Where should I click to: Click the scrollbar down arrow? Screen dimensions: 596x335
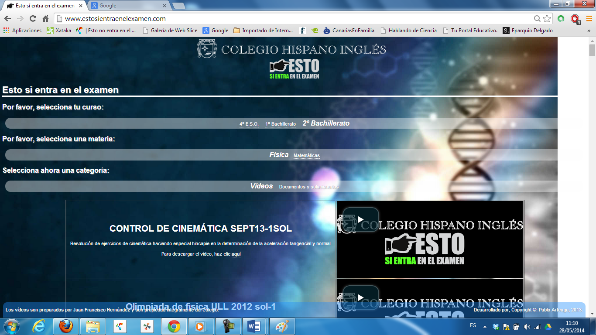(592, 314)
